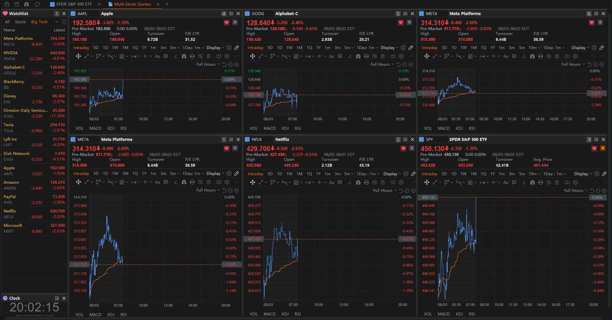Toggle GOOG favorite heart
The image size is (612, 320).
(x=400, y=23)
